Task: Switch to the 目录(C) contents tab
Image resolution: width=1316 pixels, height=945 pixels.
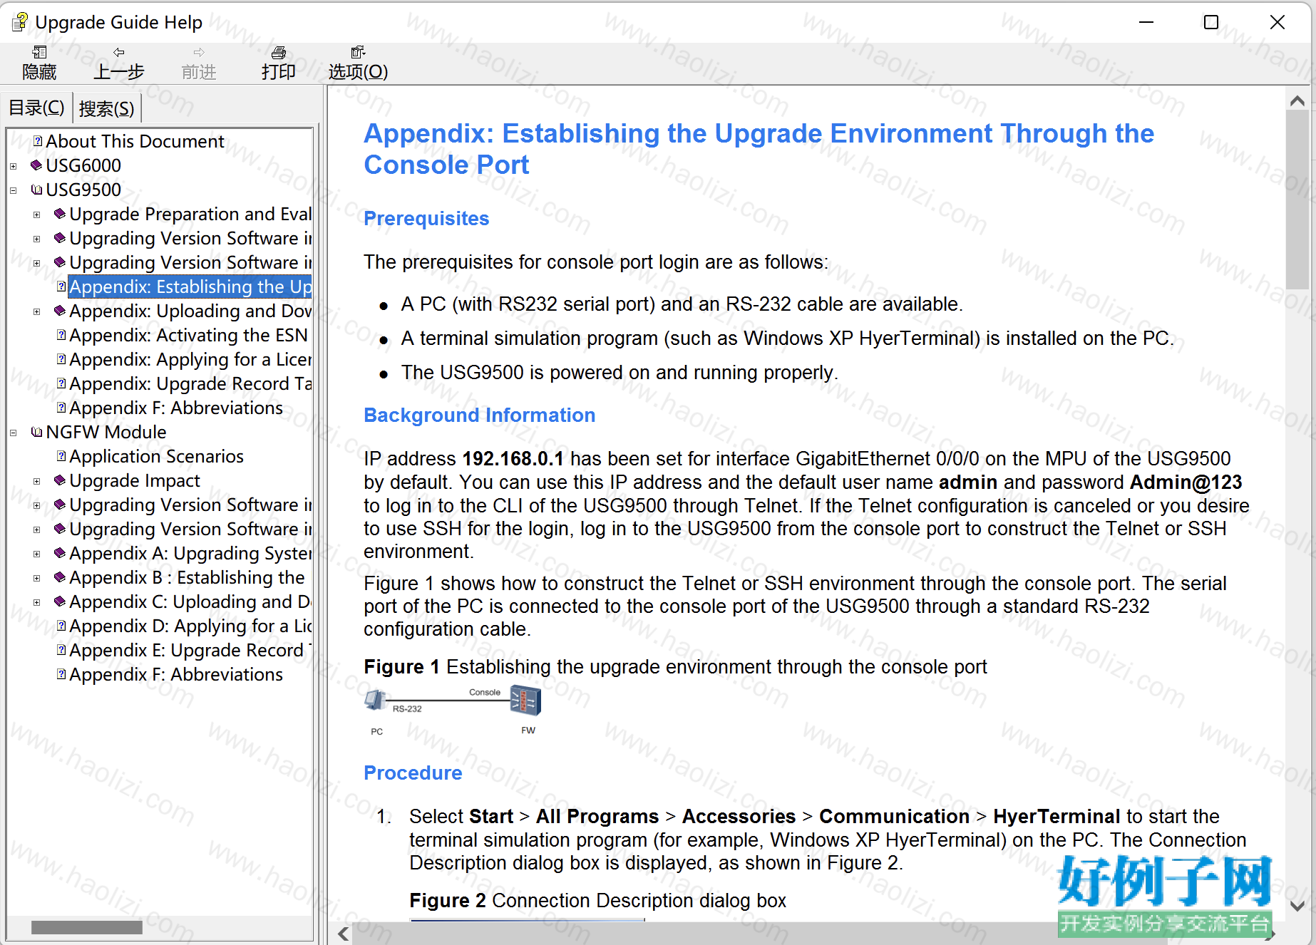Action: tap(36, 108)
